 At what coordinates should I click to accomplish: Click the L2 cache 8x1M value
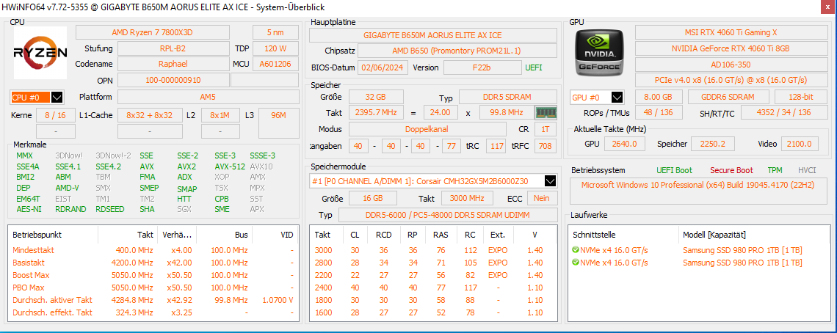tap(220, 114)
